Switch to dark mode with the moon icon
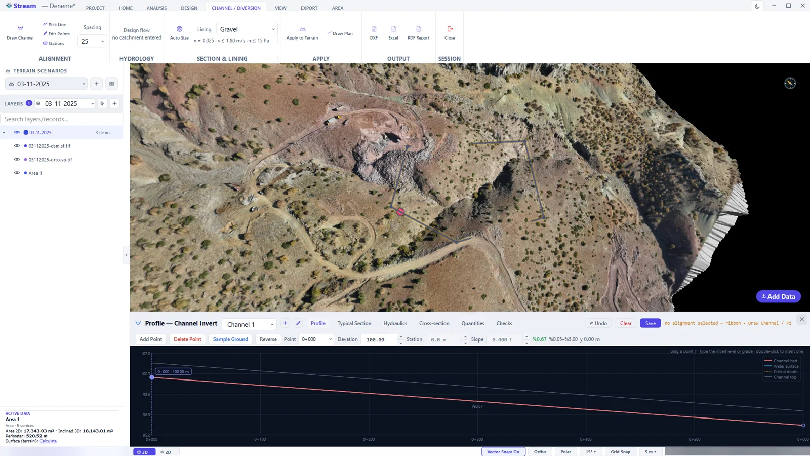Image resolution: width=810 pixels, height=456 pixels. [757, 6]
